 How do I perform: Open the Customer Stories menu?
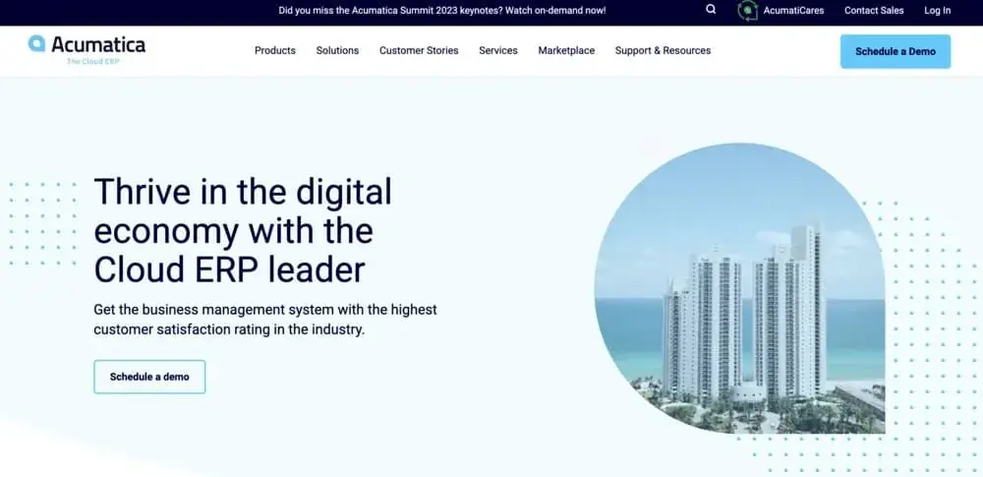[x=419, y=51]
